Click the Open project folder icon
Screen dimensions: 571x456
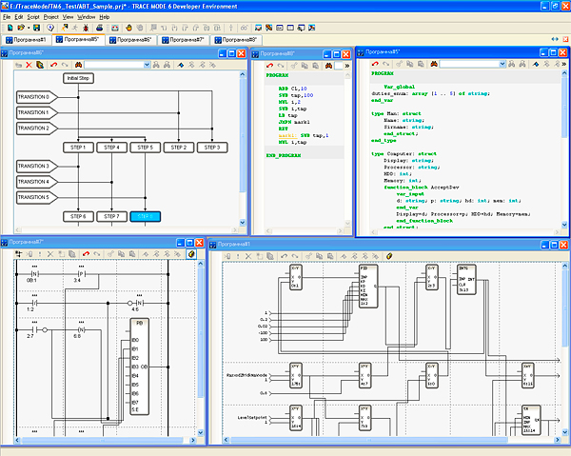coord(21,28)
